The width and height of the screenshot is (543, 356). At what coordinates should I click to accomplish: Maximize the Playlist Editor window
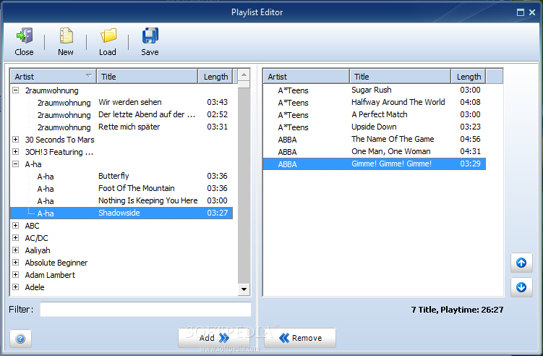tap(520, 12)
